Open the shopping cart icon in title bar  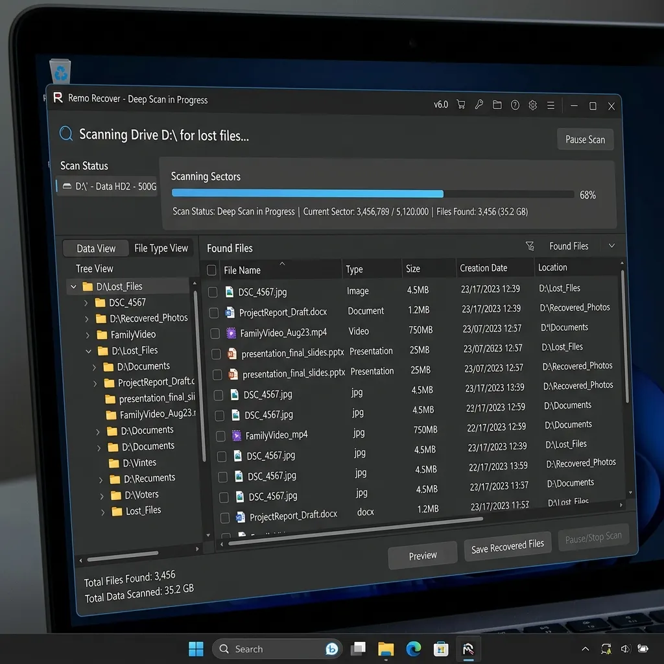(x=461, y=104)
